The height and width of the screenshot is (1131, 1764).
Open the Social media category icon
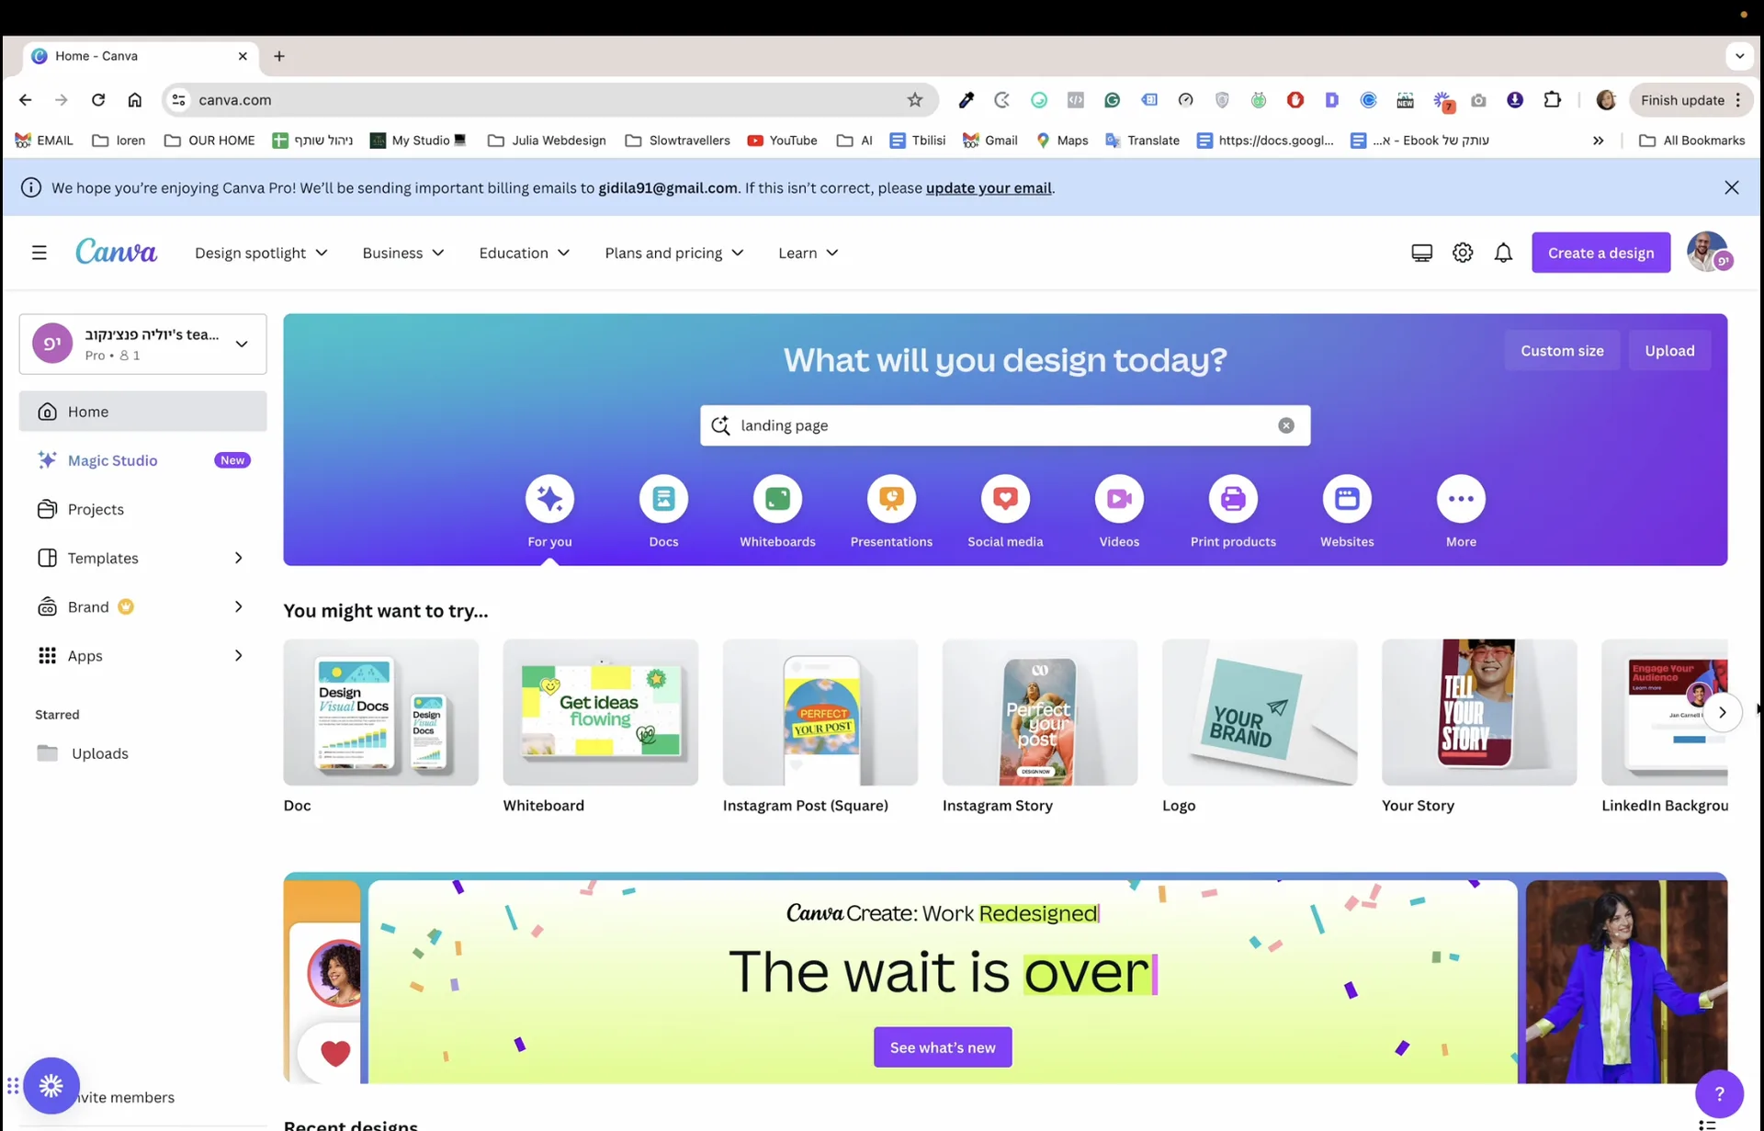[1005, 499]
